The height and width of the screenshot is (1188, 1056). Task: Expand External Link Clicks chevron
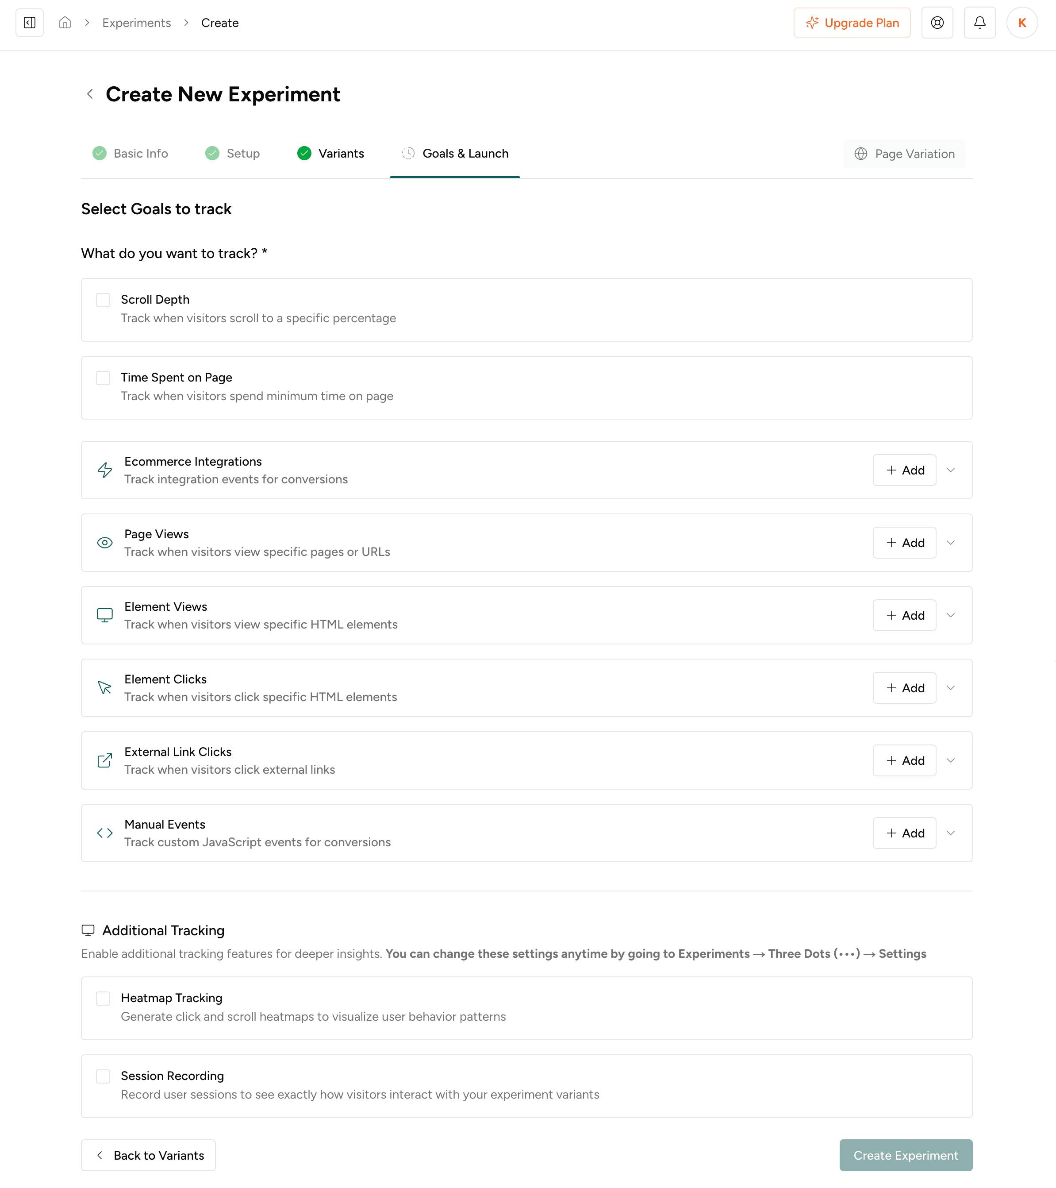click(x=951, y=761)
